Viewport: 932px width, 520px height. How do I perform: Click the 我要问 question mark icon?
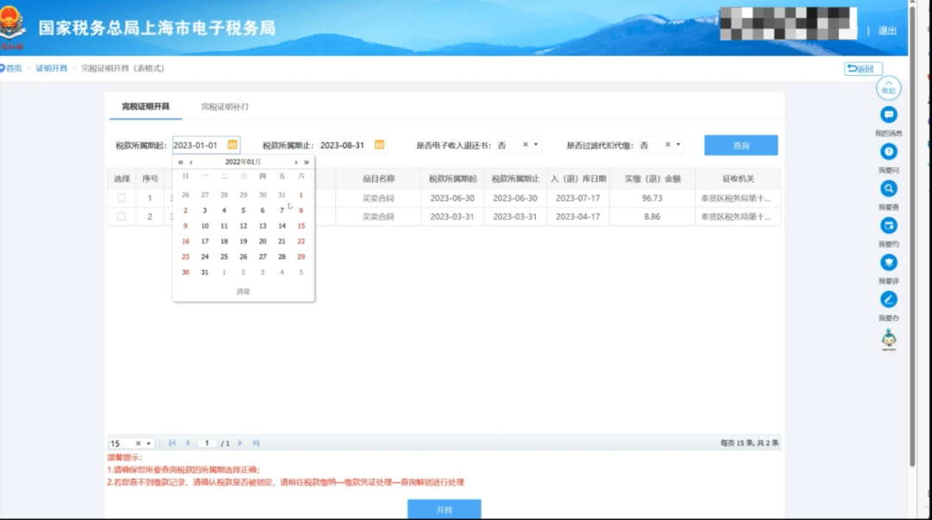888,152
